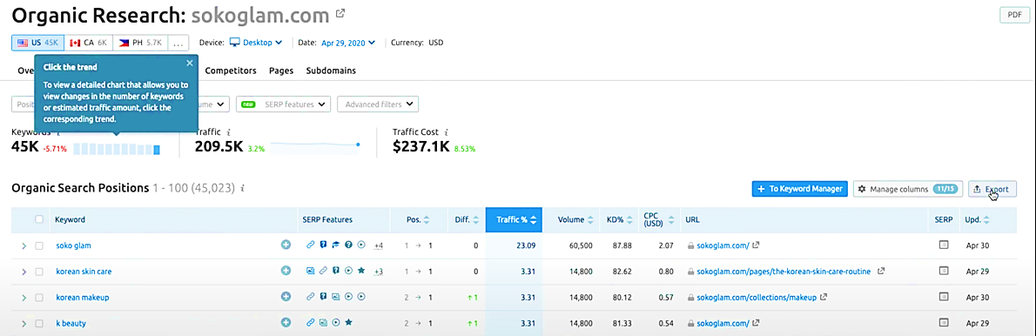Click the Keywords trend bar chart
The height and width of the screenshot is (336, 1036).
click(117, 150)
